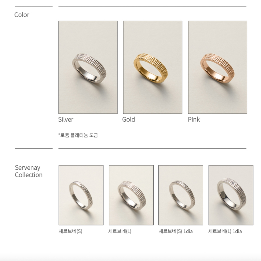This screenshot has height=261, width=261.
Task: Click the Gold color label
Action: click(x=128, y=120)
